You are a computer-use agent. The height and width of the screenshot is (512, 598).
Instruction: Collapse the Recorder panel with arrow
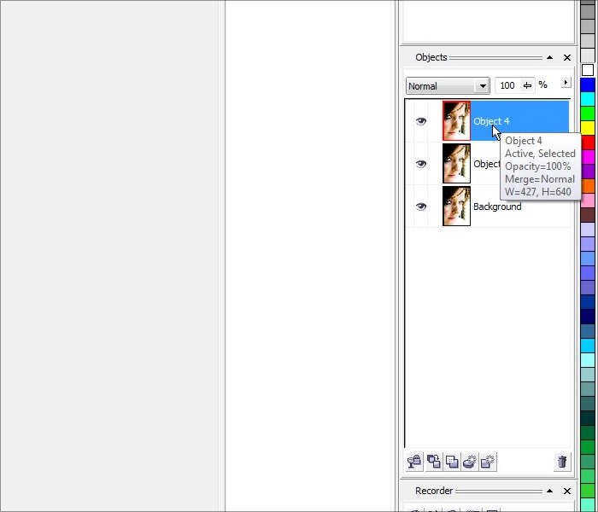coord(550,492)
